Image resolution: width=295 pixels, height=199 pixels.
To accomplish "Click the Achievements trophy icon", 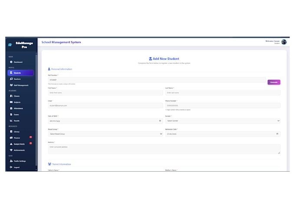I will point(11,150).
